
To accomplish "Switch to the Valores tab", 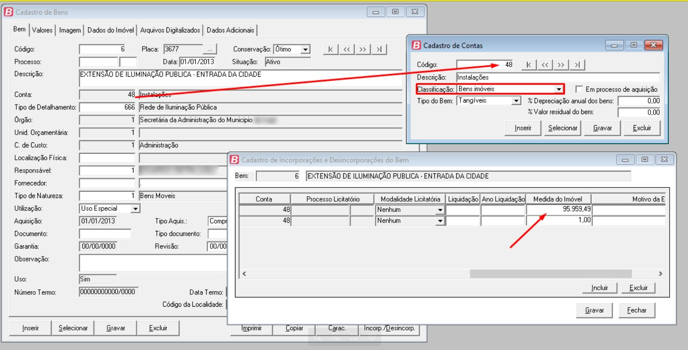I will click(x=43, y=30).
